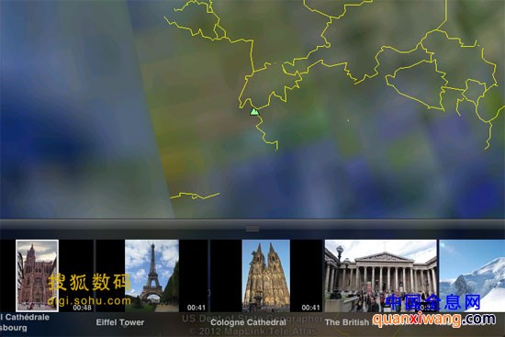The image size is (505, 337).
Task: Click the short yellow border line at bottom of map
Action: point(195,196)
